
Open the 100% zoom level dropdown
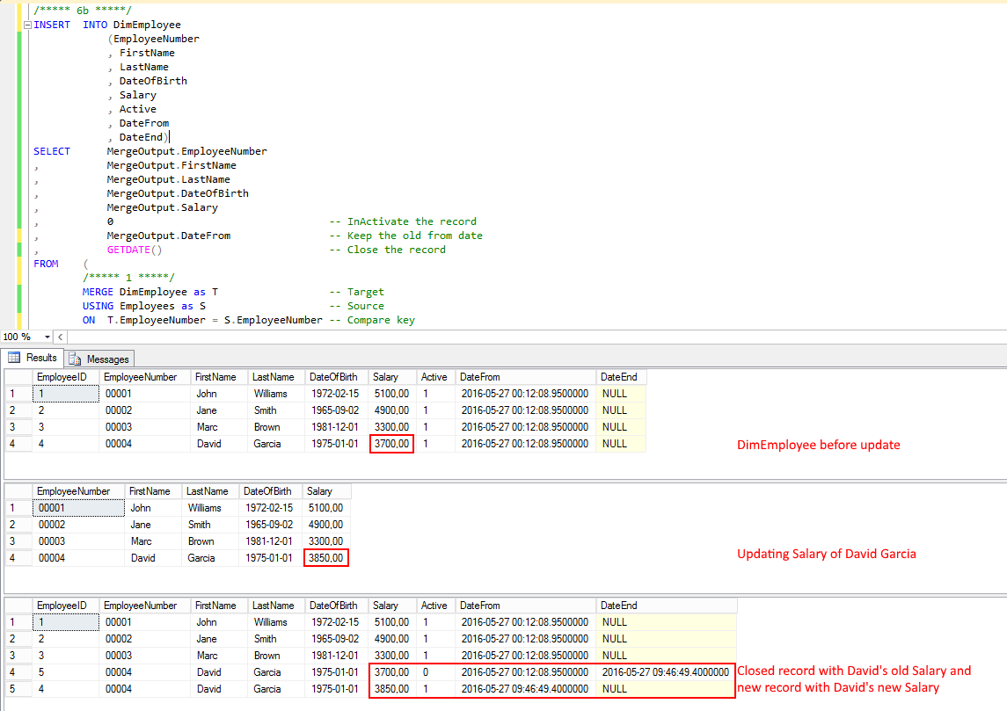(x=47, y=337)
